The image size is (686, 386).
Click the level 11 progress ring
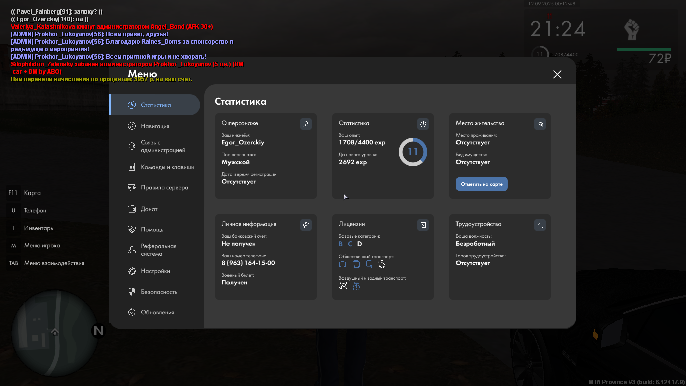[413, 152]
